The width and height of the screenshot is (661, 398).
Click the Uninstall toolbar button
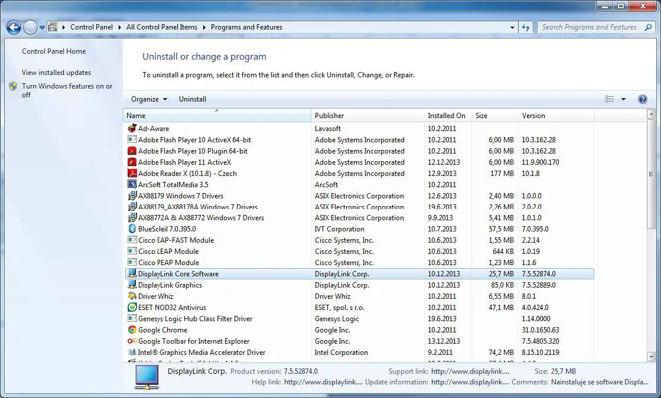click(193, 99)
